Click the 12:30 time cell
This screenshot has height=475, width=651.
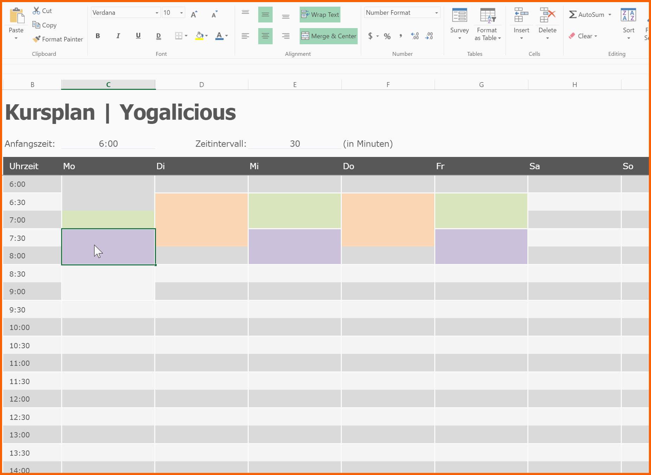pyautogui.click(x=32, y=417)
